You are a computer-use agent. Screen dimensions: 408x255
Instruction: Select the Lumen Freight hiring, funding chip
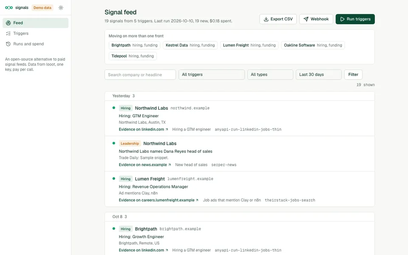pos(249,45)
